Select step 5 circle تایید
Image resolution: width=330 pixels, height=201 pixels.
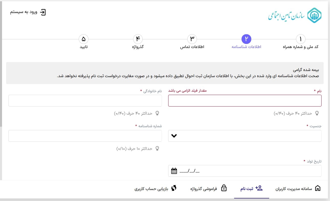(x=84, y=39)
